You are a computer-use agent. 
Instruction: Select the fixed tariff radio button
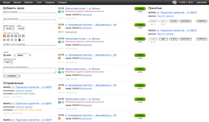click(x=15, y=55)
